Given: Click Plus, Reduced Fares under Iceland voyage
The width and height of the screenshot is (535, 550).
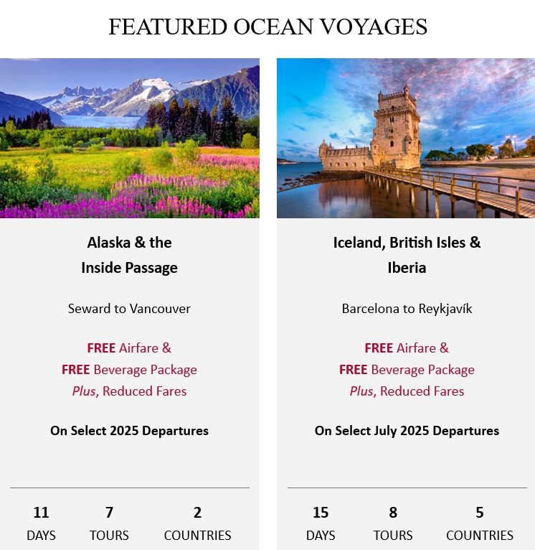Looking at the screenshot, I should [x=407, y=391].
